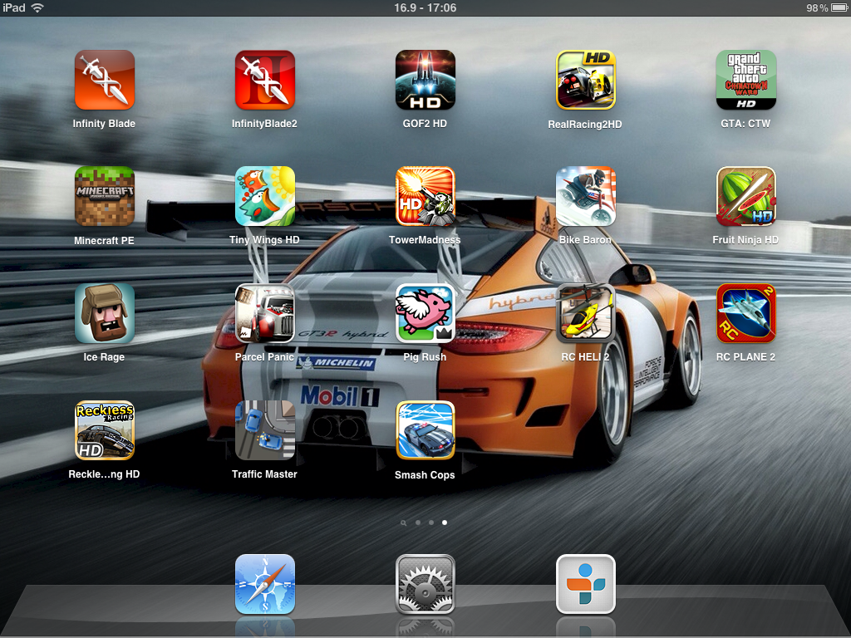Launch Smash Cops
Image resolution: width=851 pixels, height=638 pixels.
click(425, 430)
